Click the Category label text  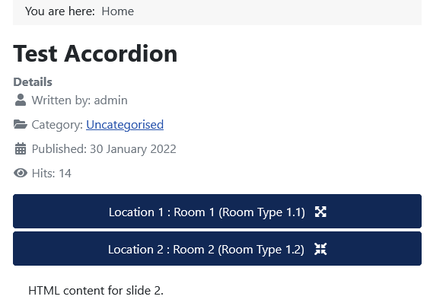pos(57,125)
